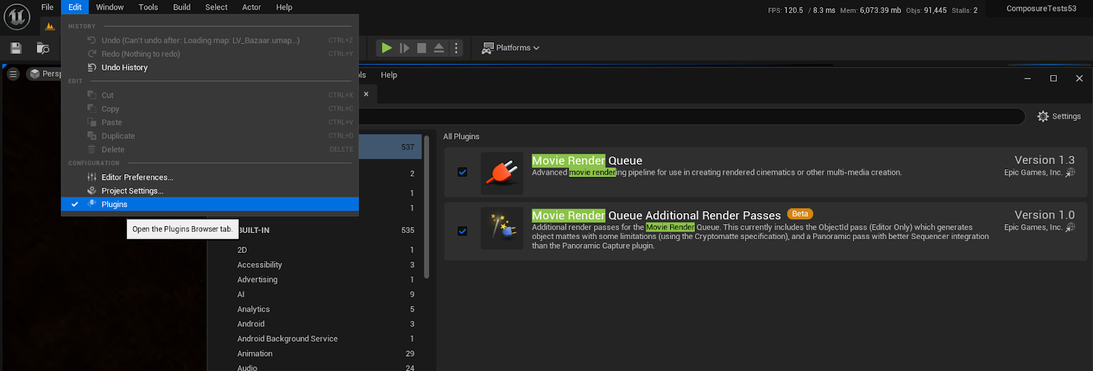Select the All Plugins category row showing 537
Image resolution: width=1093 pixels, height=371 pixels.
point(390,147)
